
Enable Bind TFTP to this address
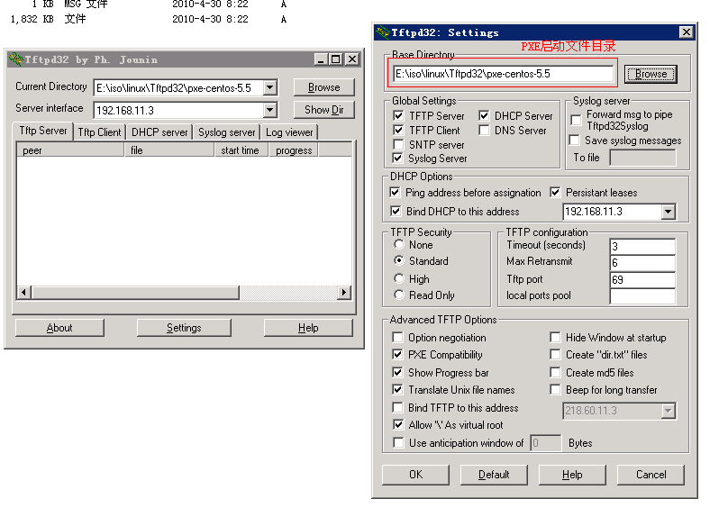(397, 407)
